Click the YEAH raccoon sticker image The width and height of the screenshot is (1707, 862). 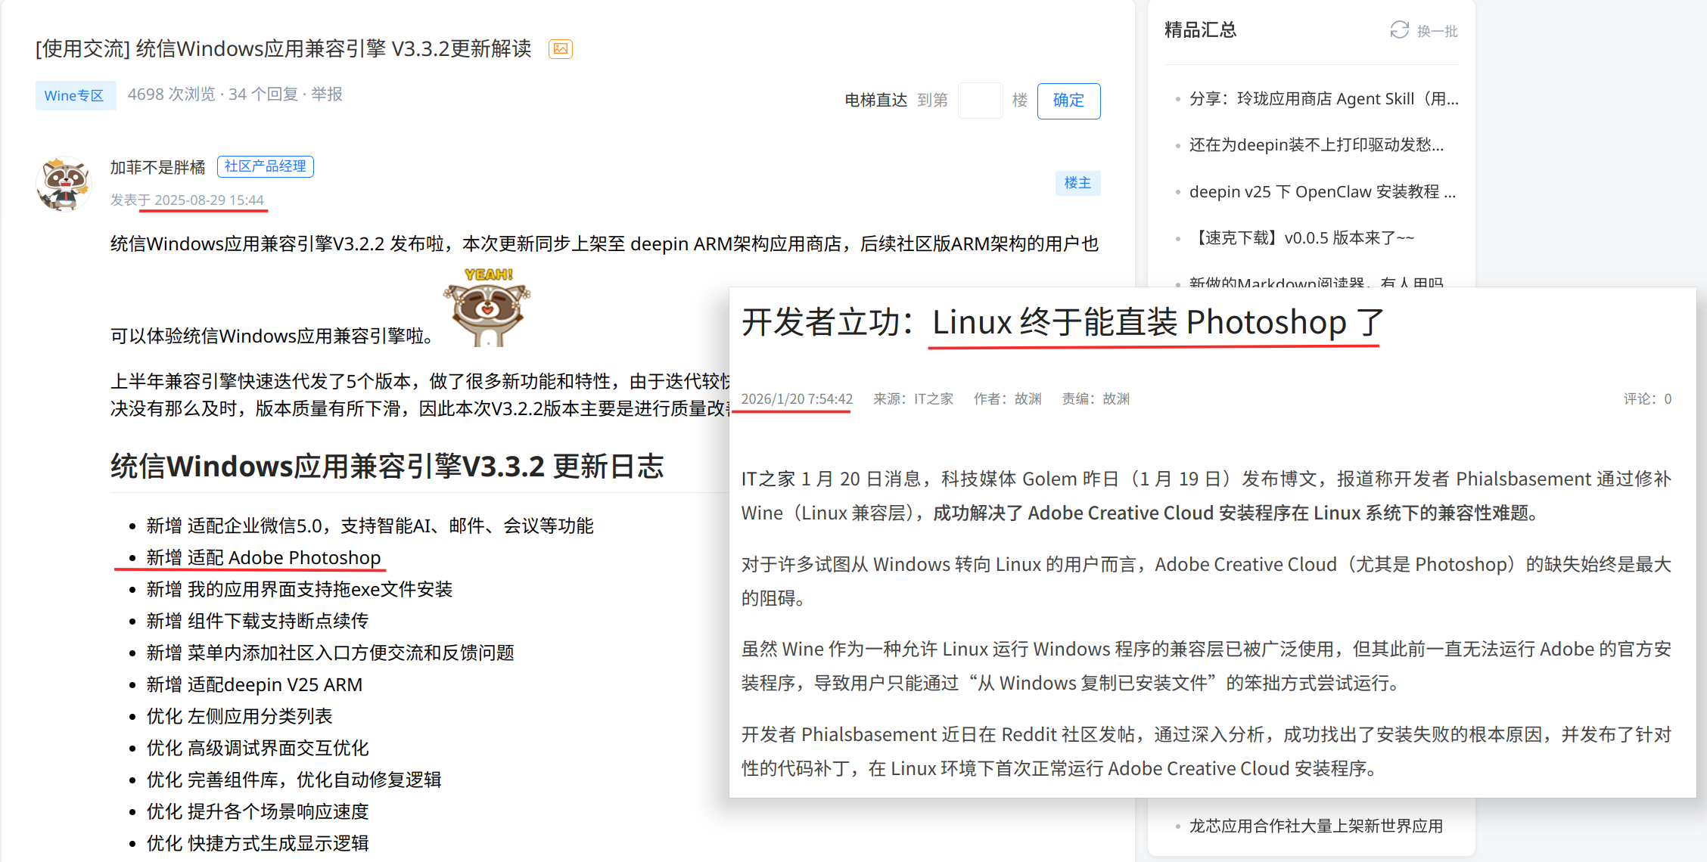tap(487, 308)
